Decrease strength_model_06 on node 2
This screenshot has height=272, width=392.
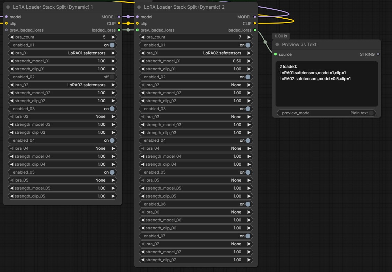tap(142, 220)
